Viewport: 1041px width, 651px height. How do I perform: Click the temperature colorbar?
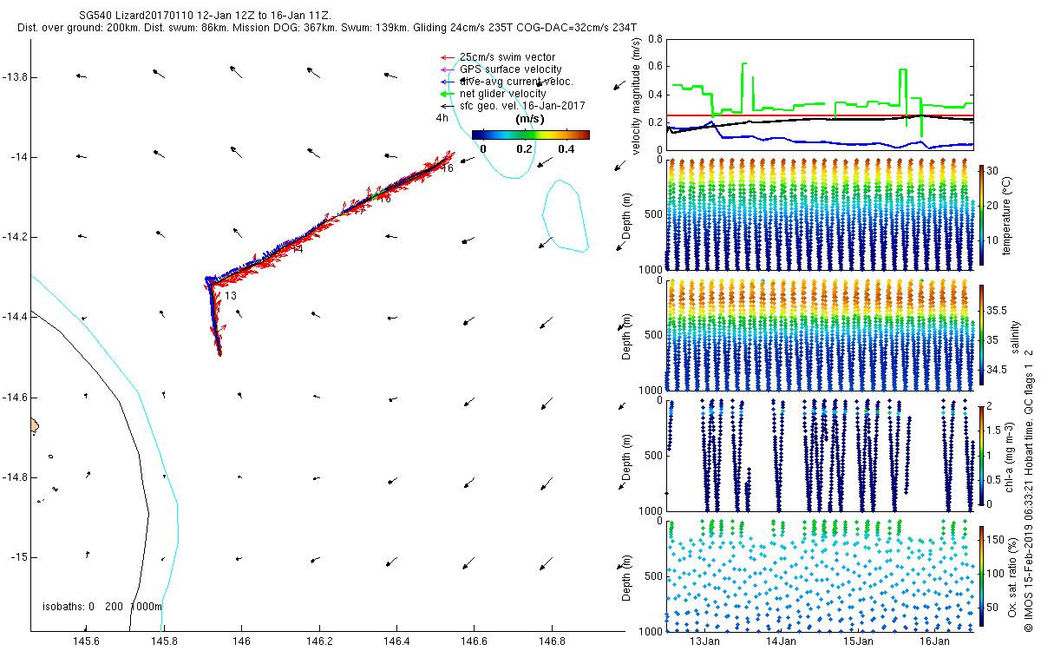(981, 214)
